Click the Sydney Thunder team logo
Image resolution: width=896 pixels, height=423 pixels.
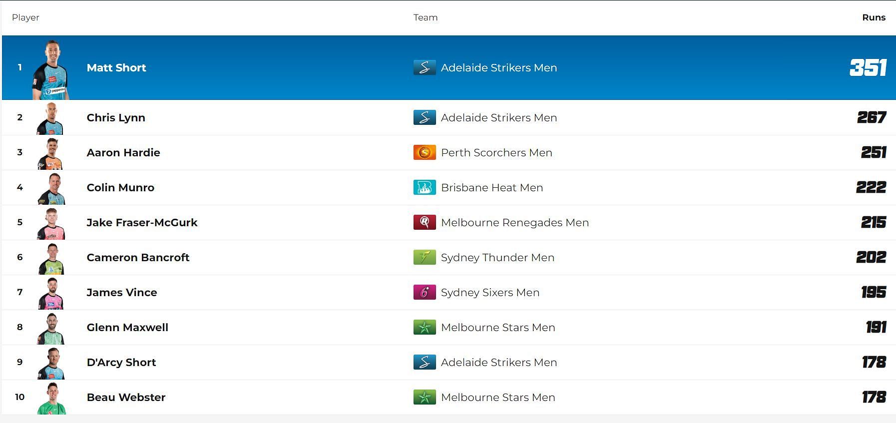tap(425, 257)
